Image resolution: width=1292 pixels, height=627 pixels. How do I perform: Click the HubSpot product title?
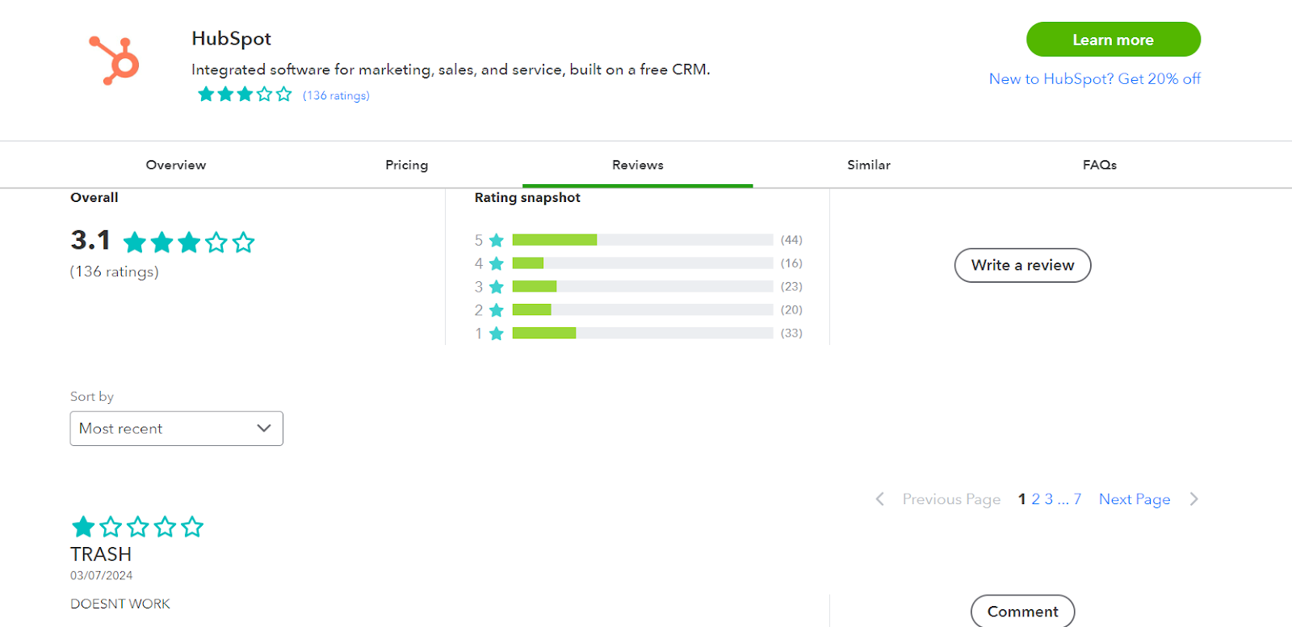232,39
